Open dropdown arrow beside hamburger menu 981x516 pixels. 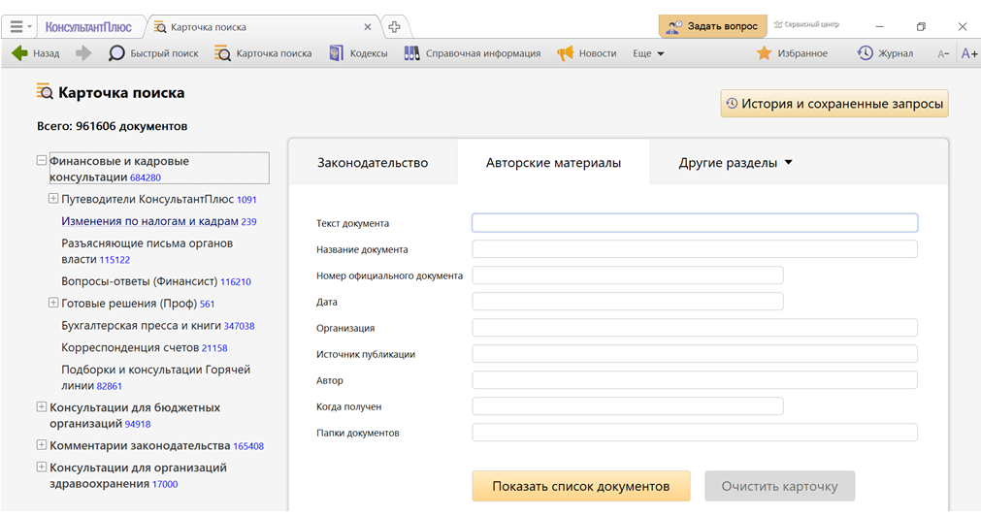click(x=29, y=27)
